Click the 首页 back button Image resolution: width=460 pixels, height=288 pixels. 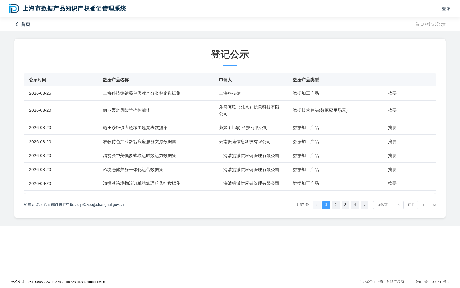23,24
